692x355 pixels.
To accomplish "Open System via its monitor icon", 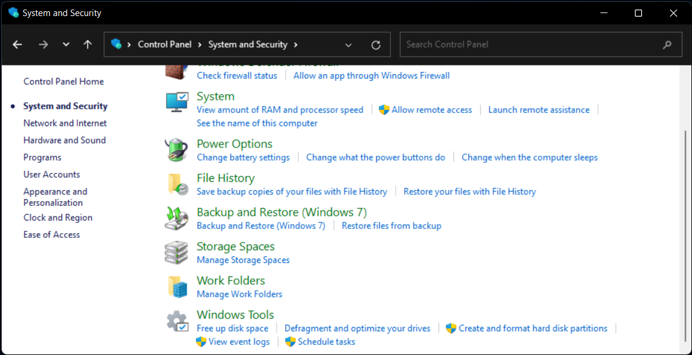I will (x=177, y=102).
